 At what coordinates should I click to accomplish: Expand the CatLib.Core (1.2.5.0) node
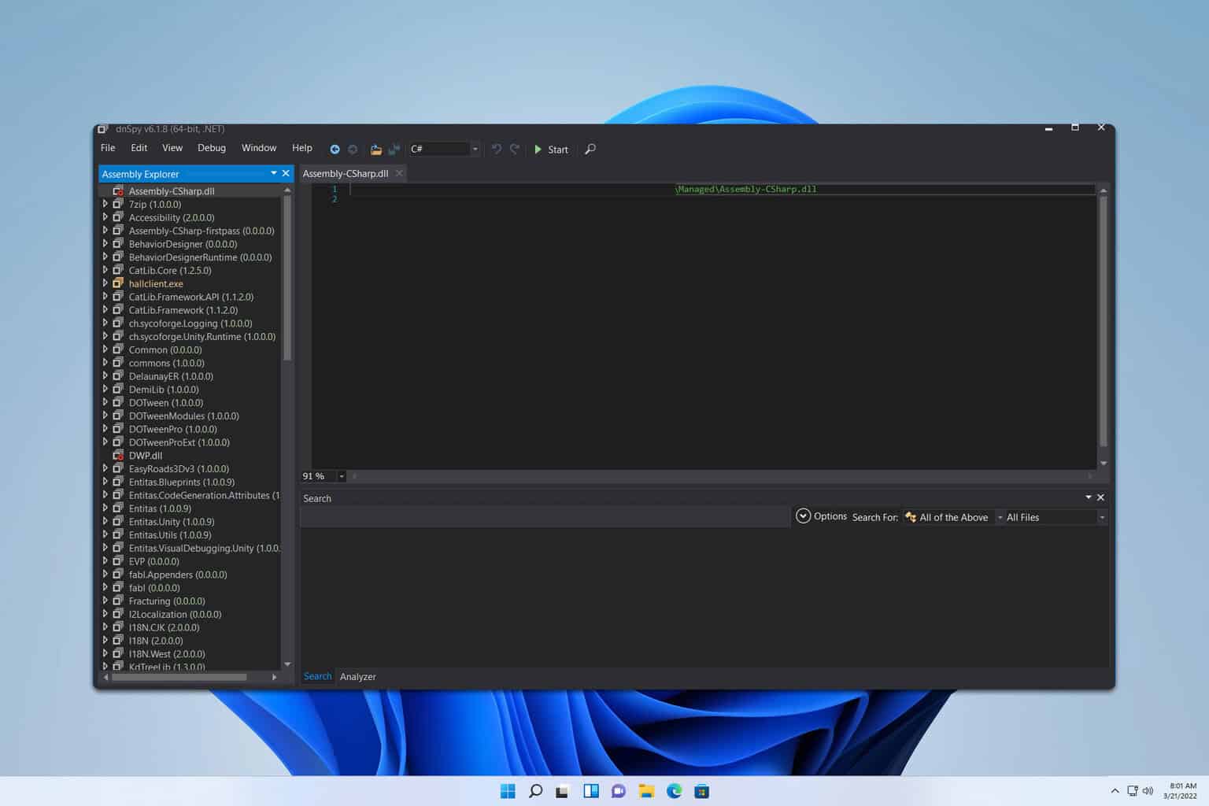(x=105, y=270)
